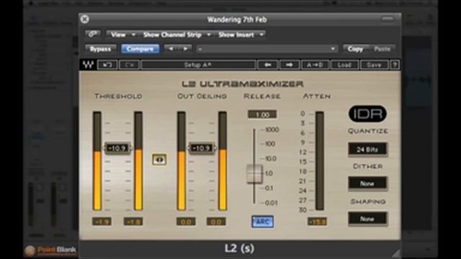Open Show Channel Strip dropdown
The width and height of the screenshot is (461, 259).
tap(176, 35)
